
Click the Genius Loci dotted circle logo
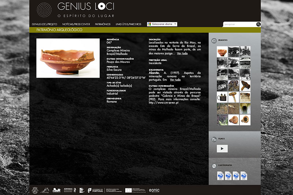tap(44, 10)
